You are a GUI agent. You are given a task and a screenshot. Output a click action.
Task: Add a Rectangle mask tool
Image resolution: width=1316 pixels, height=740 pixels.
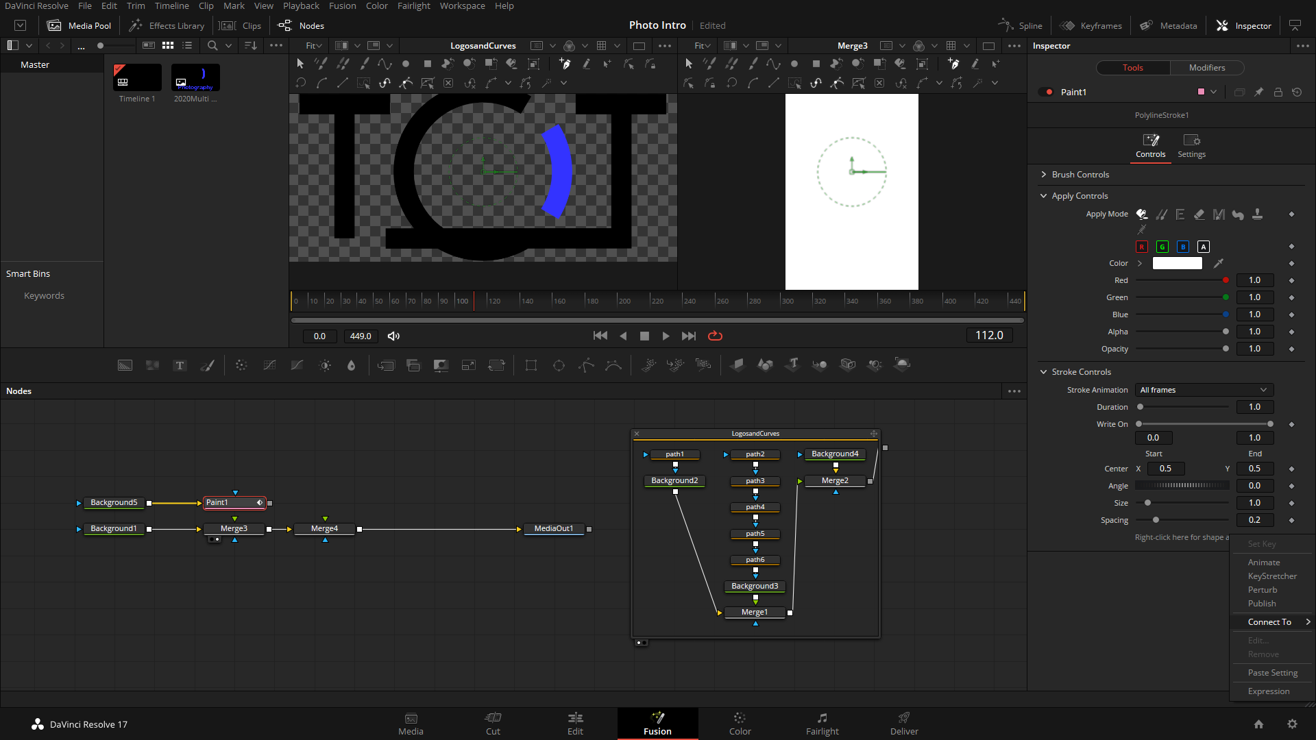pos(531,365)
